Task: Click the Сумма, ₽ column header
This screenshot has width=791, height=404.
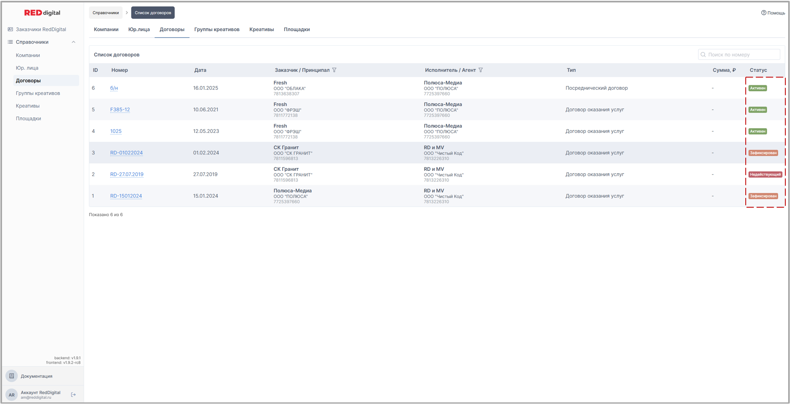Action: [x=724, y=70]
